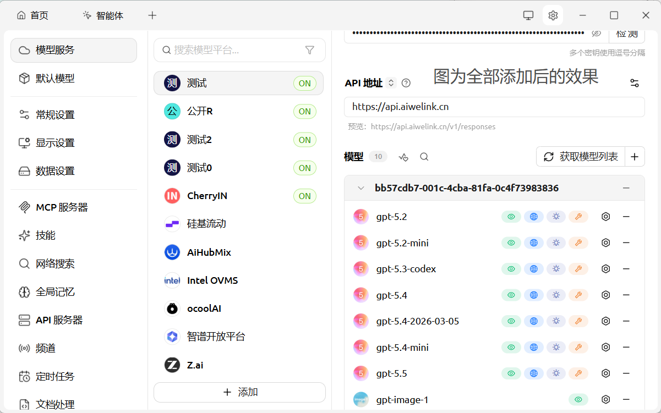Toggle the 测试2 provider ON switch

(x=304, y=140)
